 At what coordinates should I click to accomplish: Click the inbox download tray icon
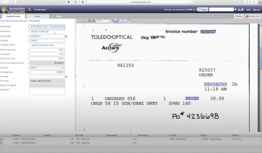pyautogui.click(x=30, y=10)
